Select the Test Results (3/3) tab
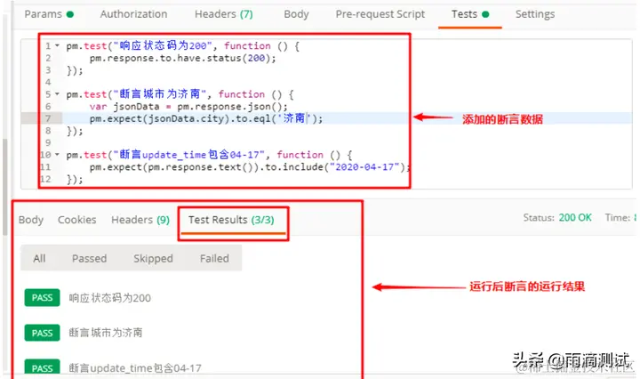This screenshot has height=379, width=640. [231, 220]
